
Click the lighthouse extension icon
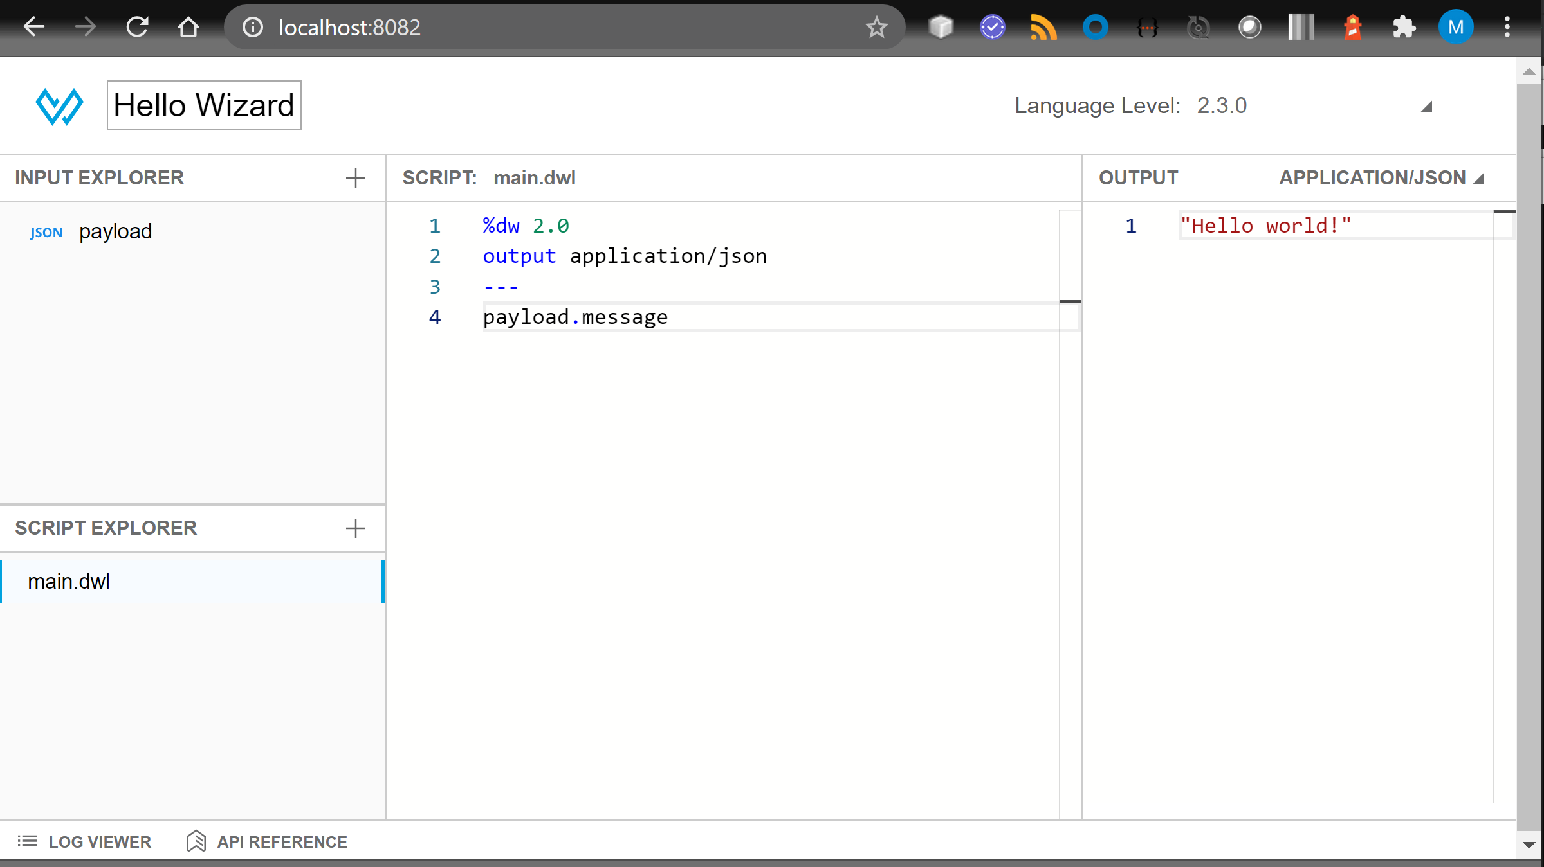(x=1352, y=27)
